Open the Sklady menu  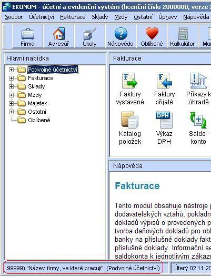[100, 17]
